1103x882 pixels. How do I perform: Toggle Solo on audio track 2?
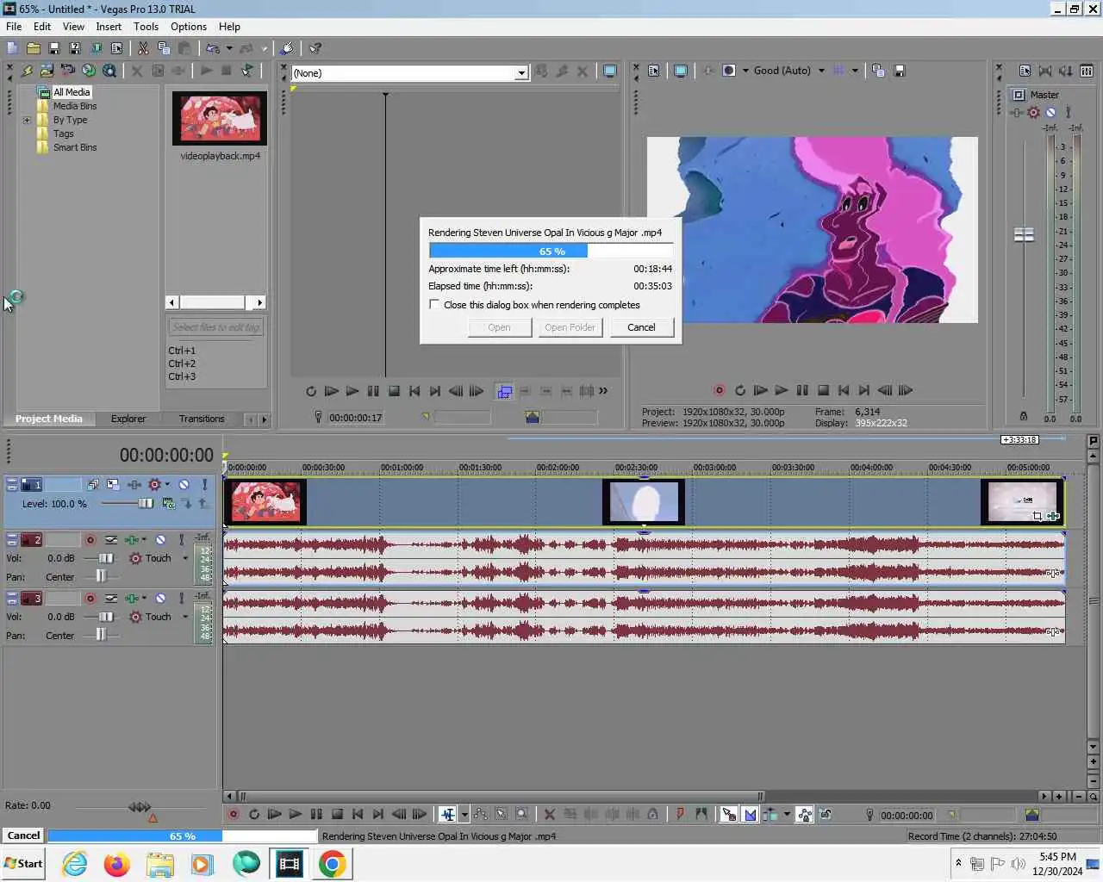181,540
